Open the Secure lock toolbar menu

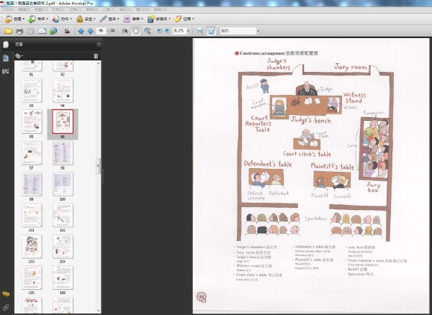click(x=86, y=19)
